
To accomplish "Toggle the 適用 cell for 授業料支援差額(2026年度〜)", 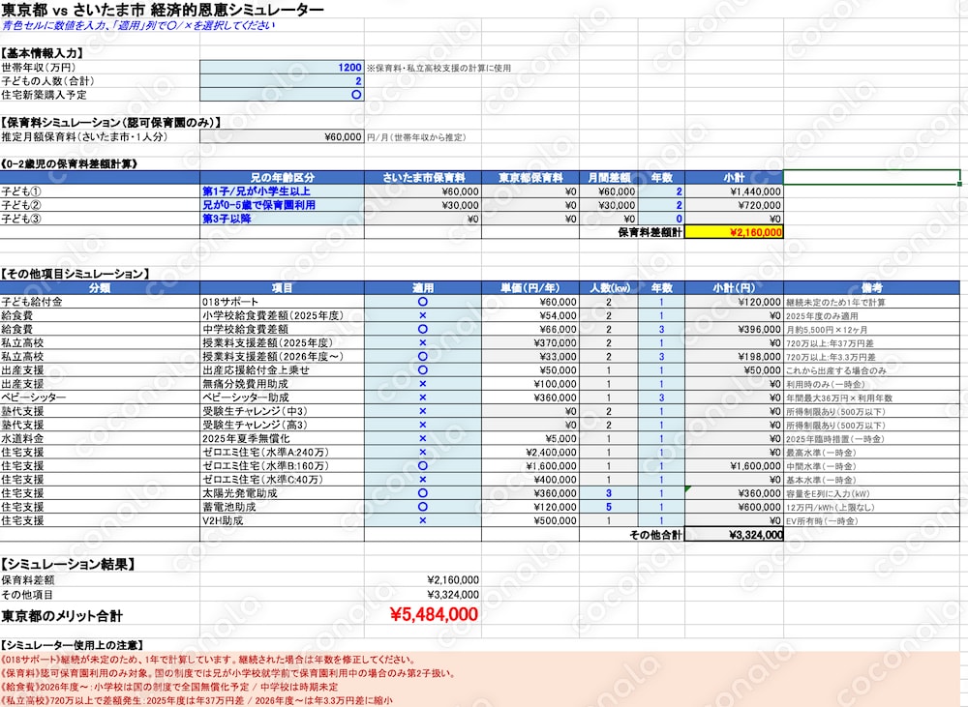I will [x=423, y=356].
